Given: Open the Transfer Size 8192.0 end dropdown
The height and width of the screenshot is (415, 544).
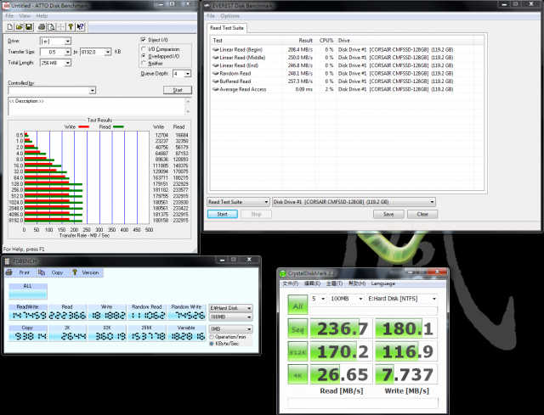Looking at the screenshot, I should (108, 52).
